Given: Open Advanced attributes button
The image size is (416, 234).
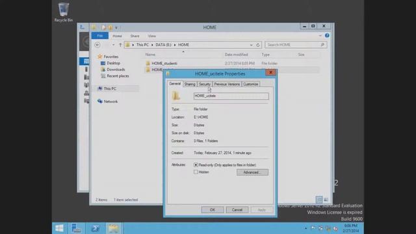Looking at the screenshot, I should tap(252, 172).
